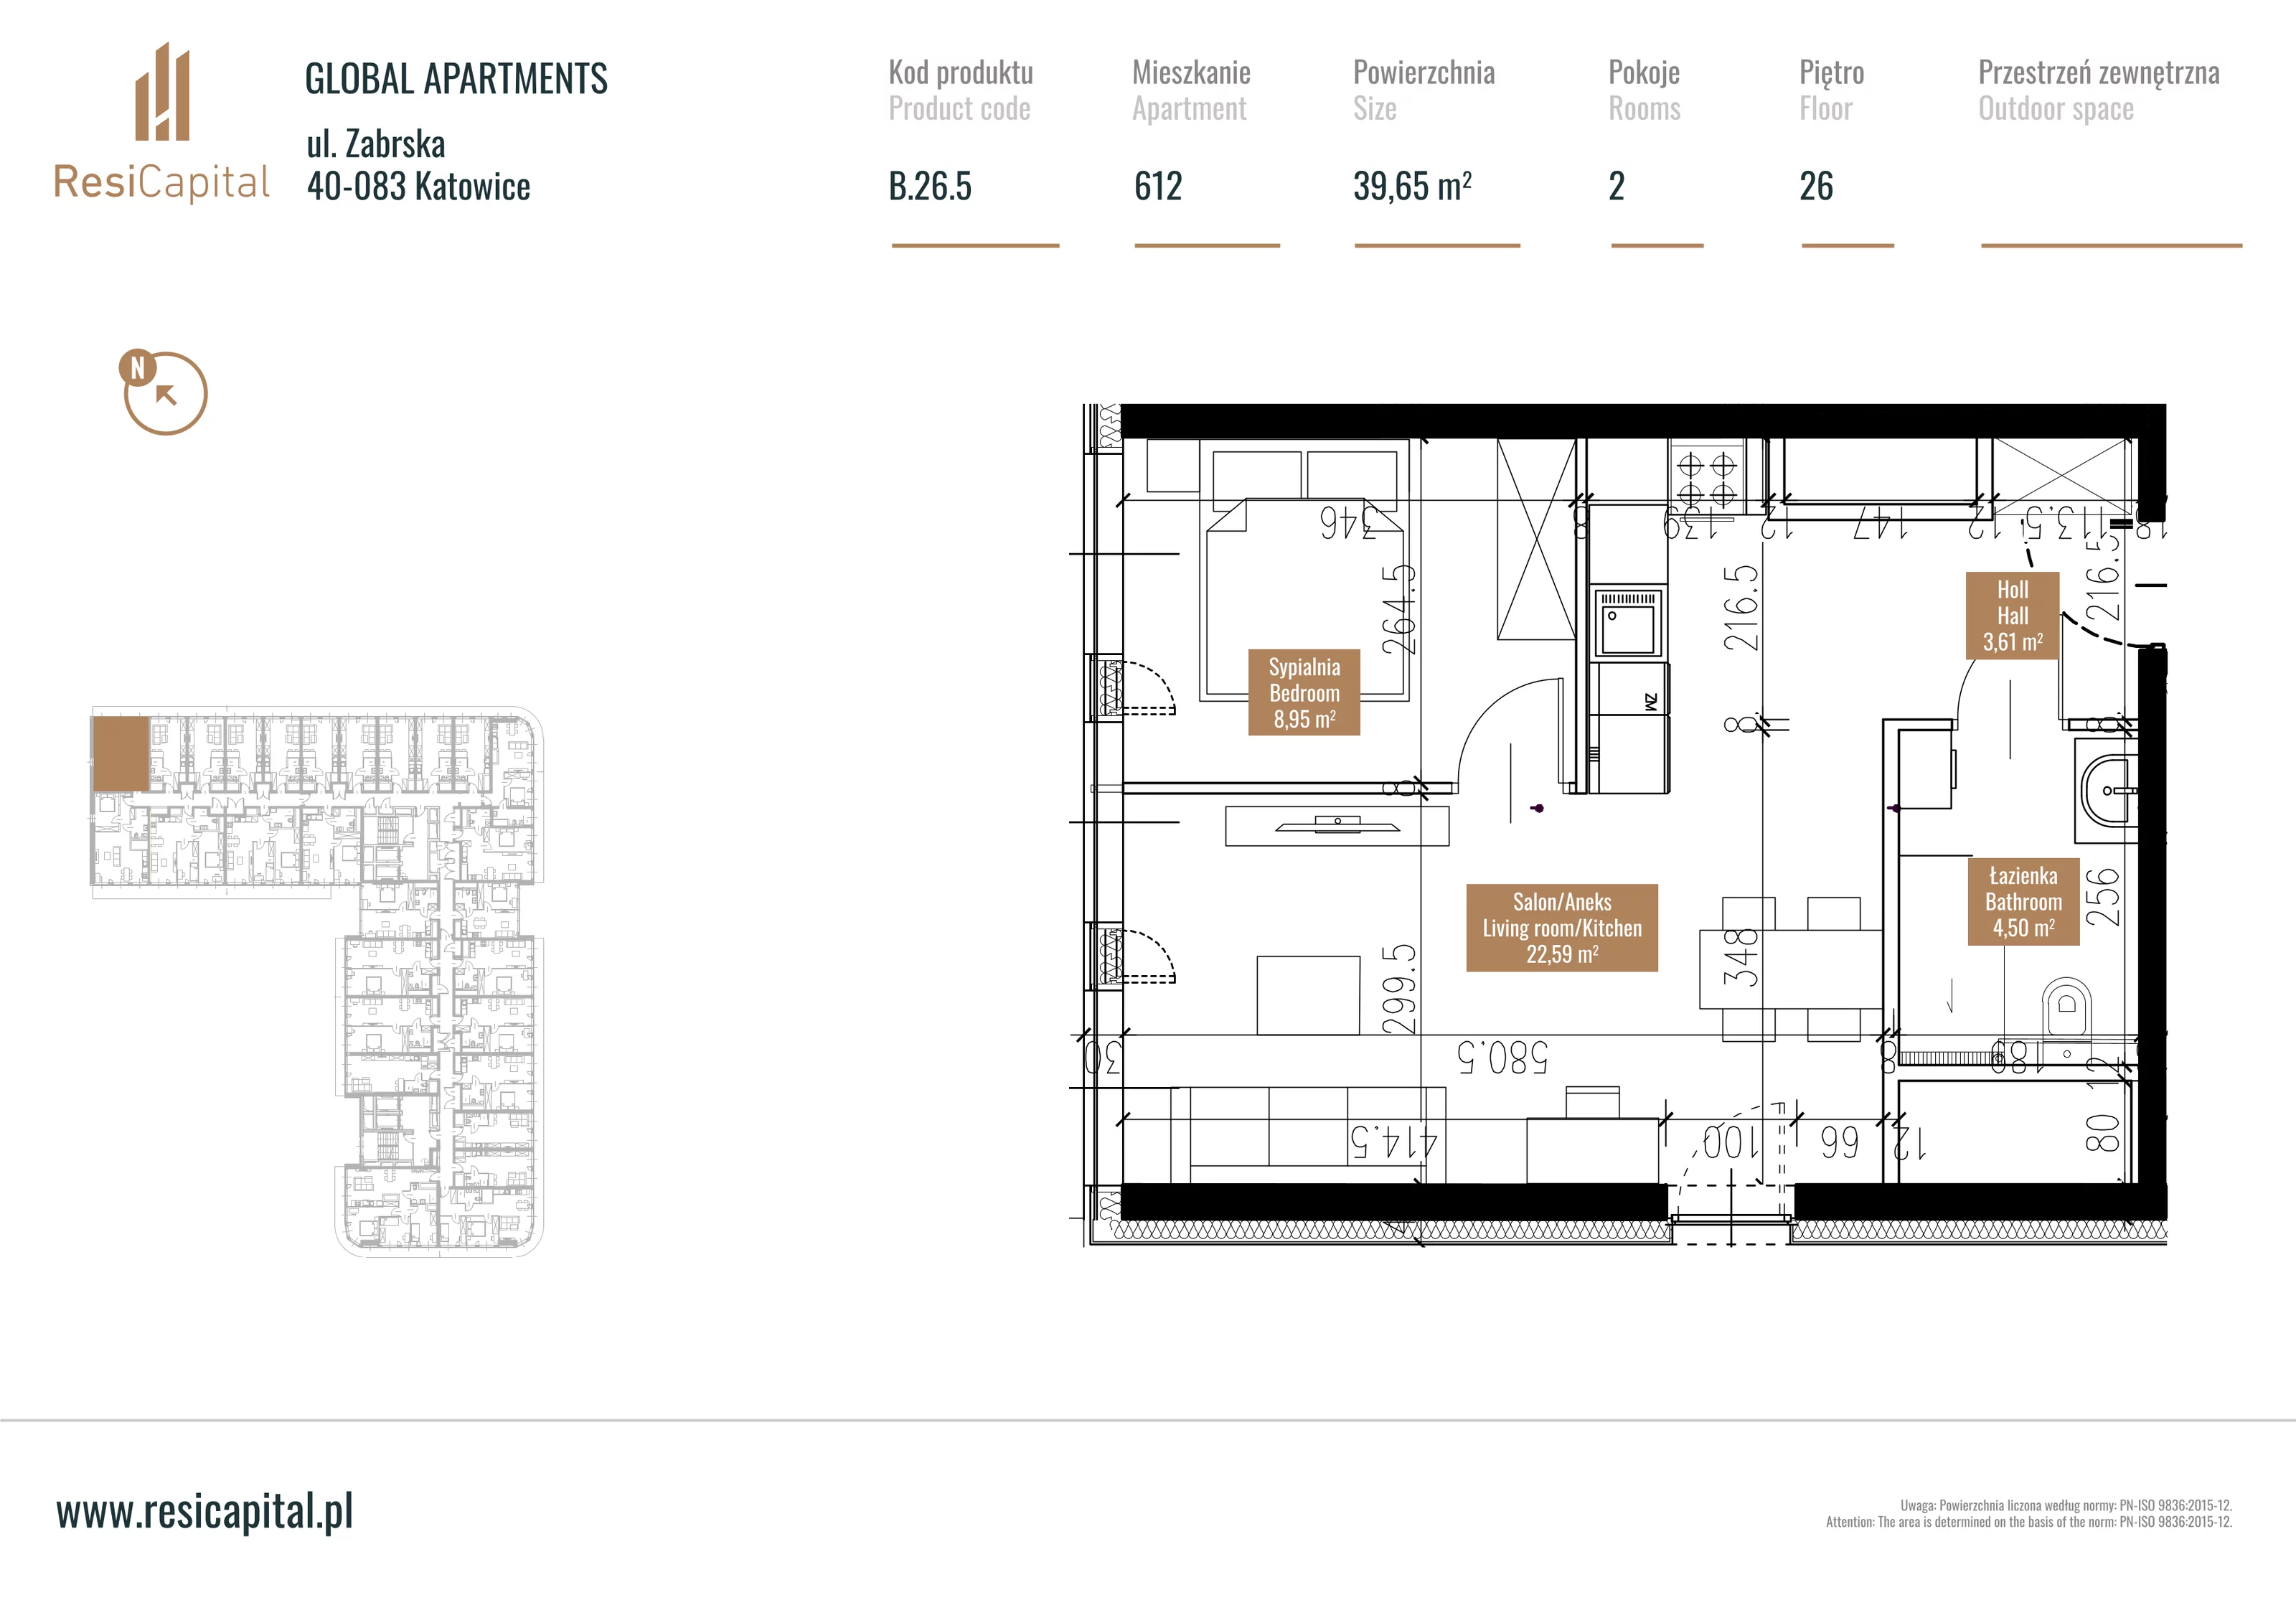Click the 348 dimension near dining table

tap(1741, 958)
